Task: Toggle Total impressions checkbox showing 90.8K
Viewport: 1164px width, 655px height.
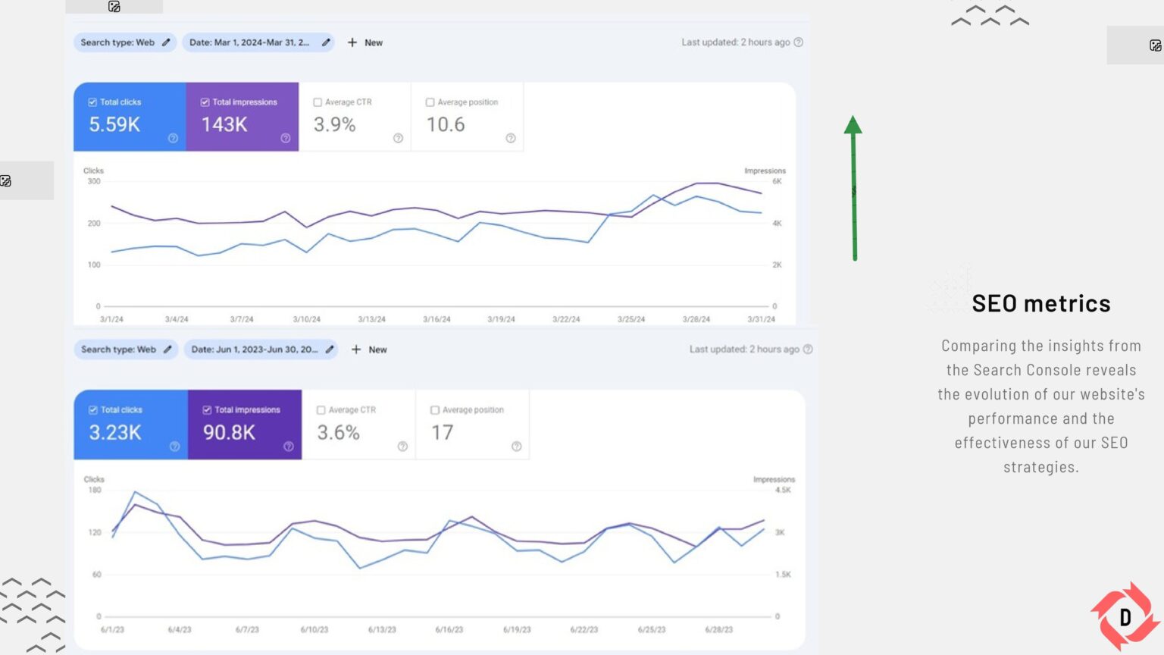Action: tap(207, 410)
